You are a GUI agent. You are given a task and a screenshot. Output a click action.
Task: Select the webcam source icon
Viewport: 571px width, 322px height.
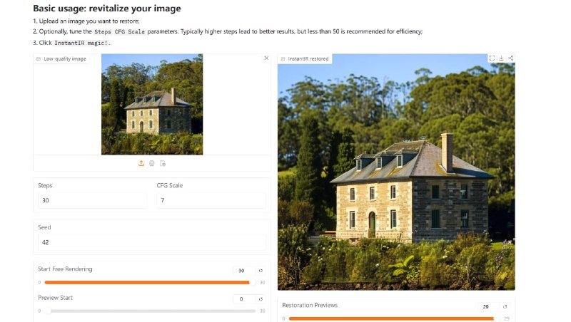[152, 163]
